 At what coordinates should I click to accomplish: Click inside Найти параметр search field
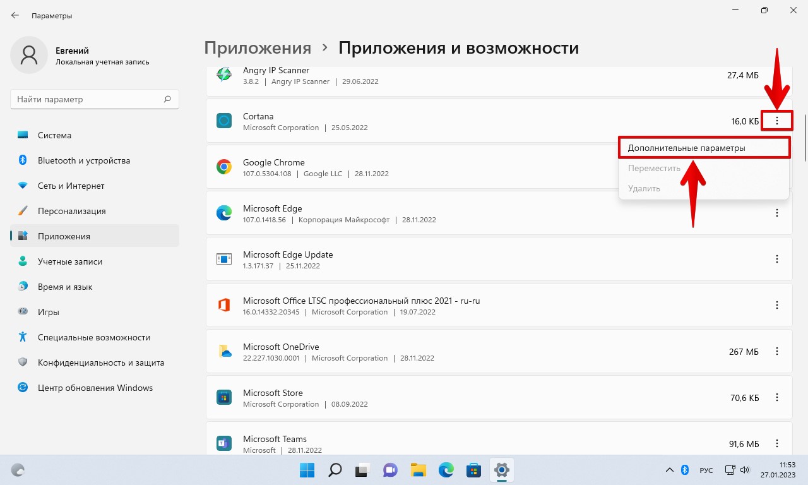coord(95,99)
